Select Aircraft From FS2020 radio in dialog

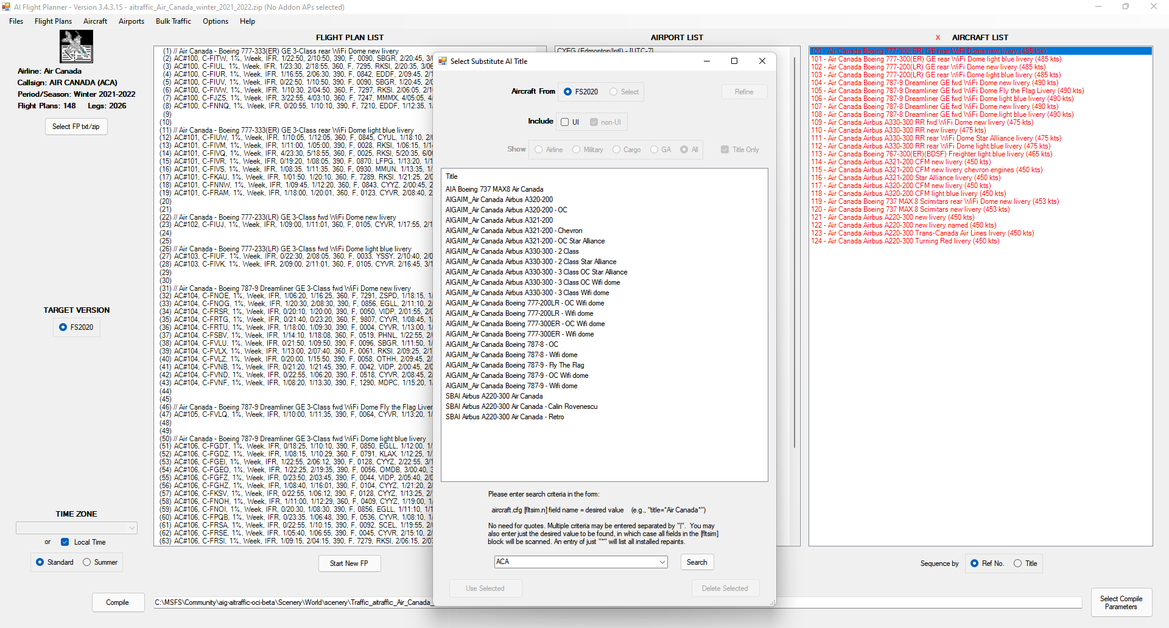568,92
